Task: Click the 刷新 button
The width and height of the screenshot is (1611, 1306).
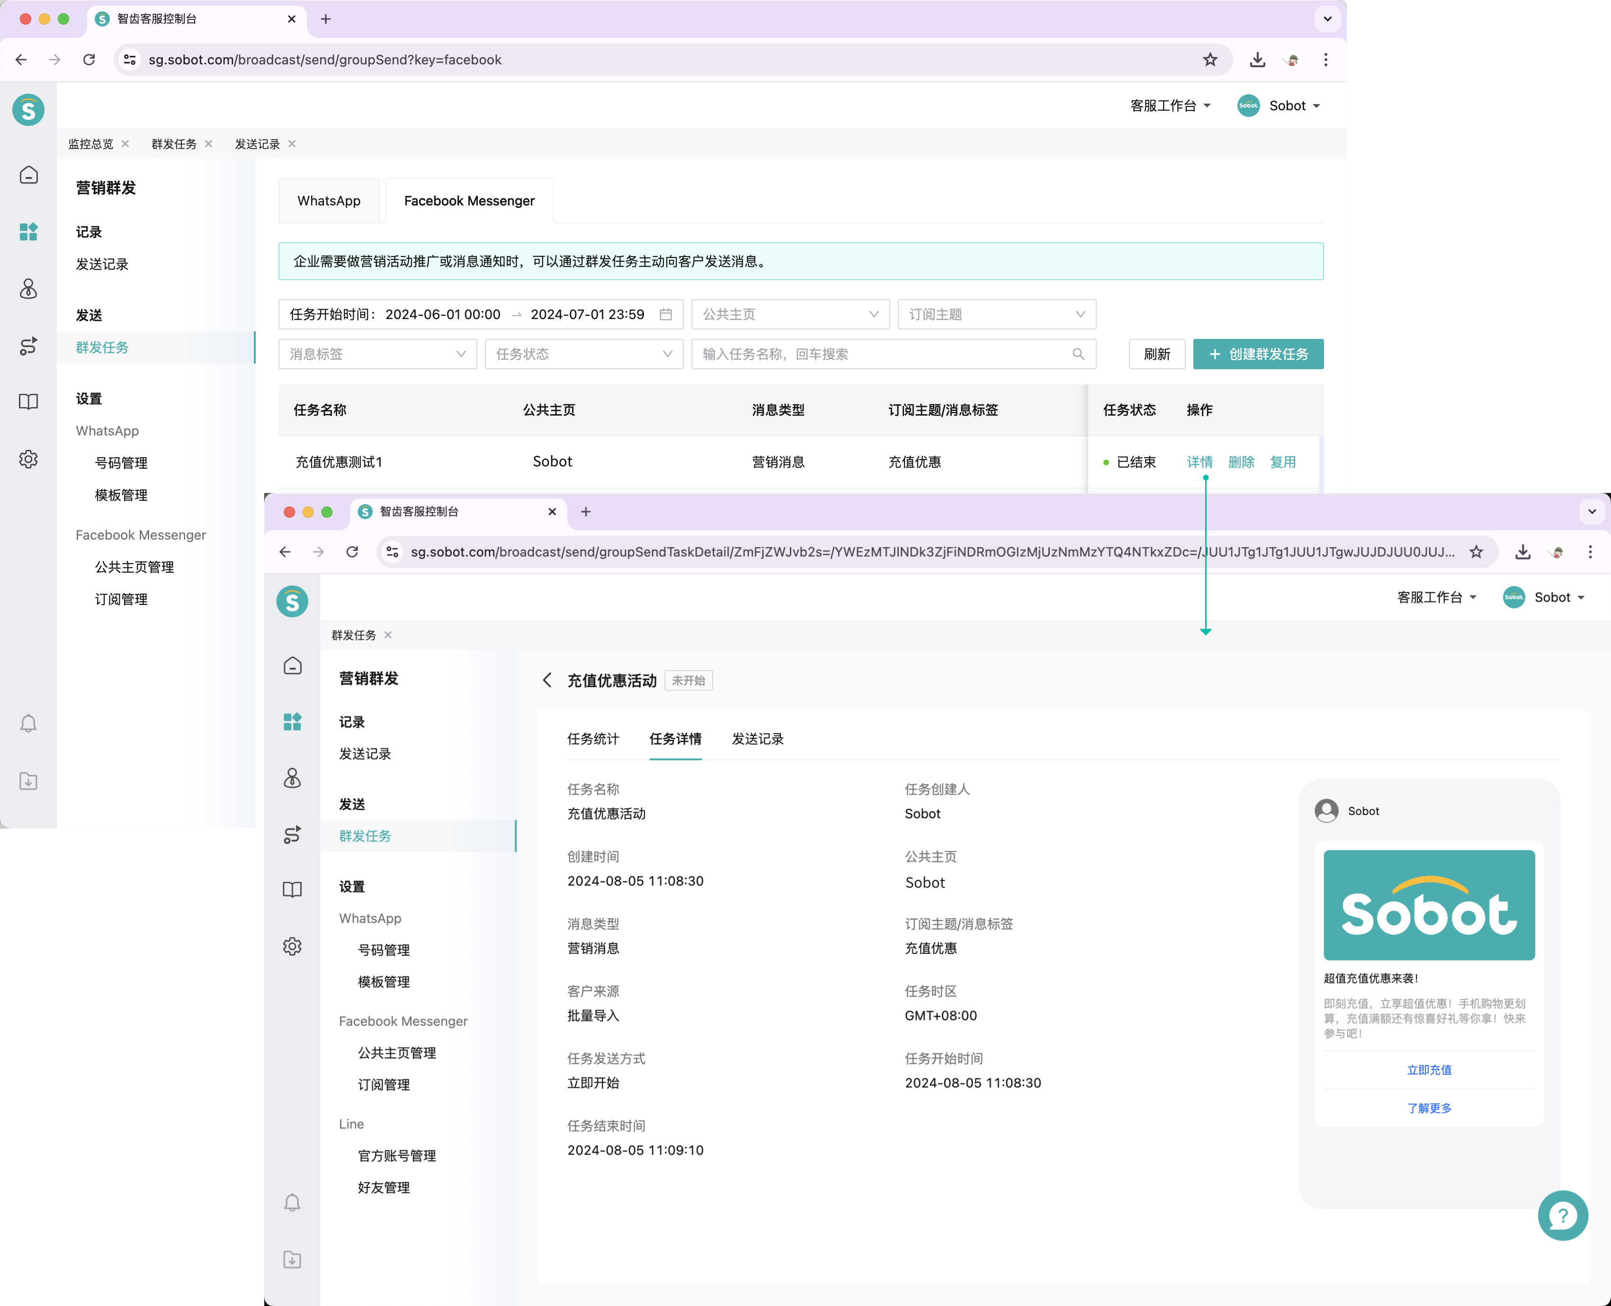Action: (x=1156, y=354)
